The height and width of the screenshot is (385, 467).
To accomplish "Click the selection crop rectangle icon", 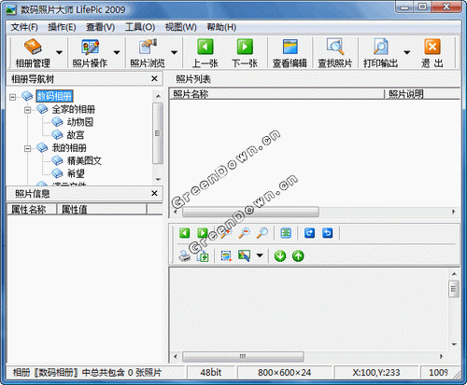I will (x=226, y=256).
